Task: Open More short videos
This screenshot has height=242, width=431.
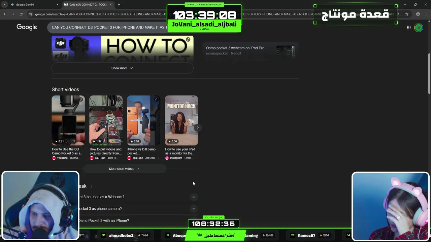Action: click(x=124, y=169)
